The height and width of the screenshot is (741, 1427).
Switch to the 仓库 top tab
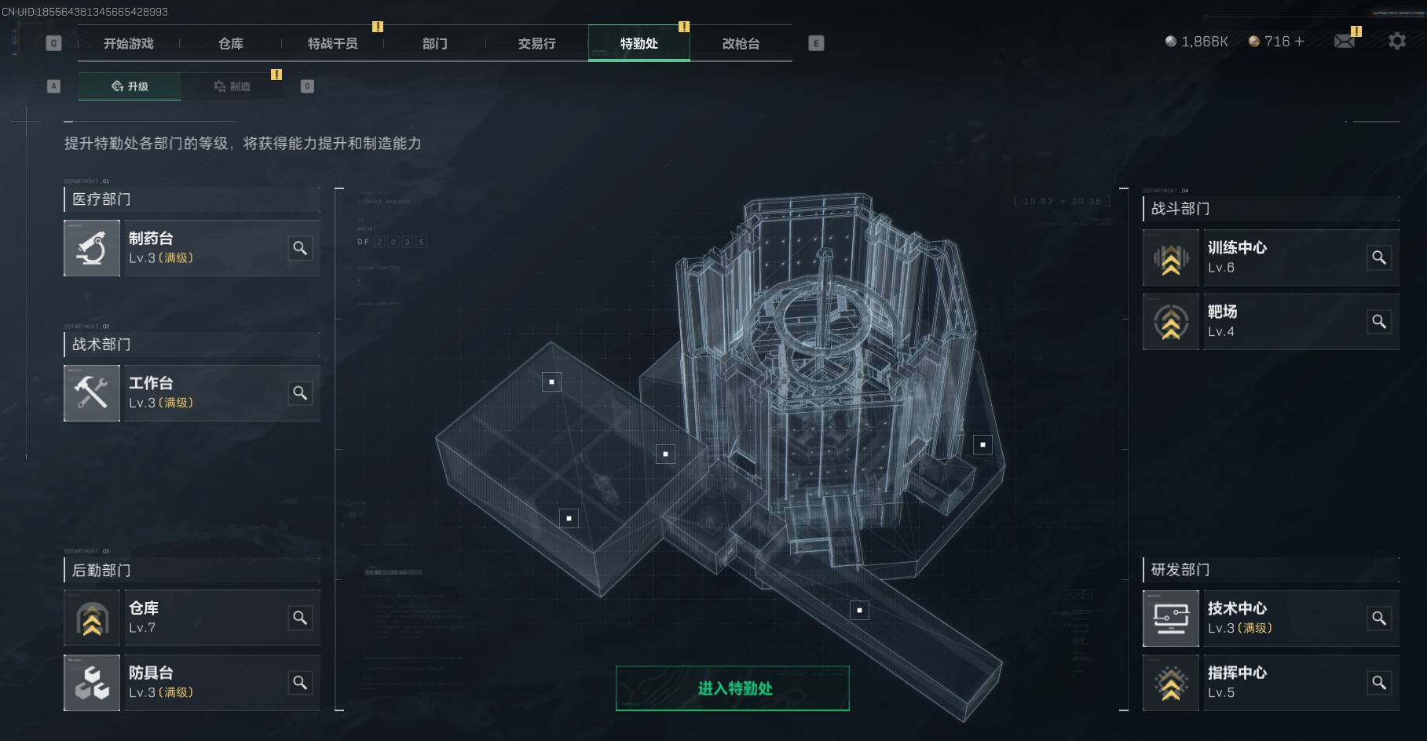231,43
